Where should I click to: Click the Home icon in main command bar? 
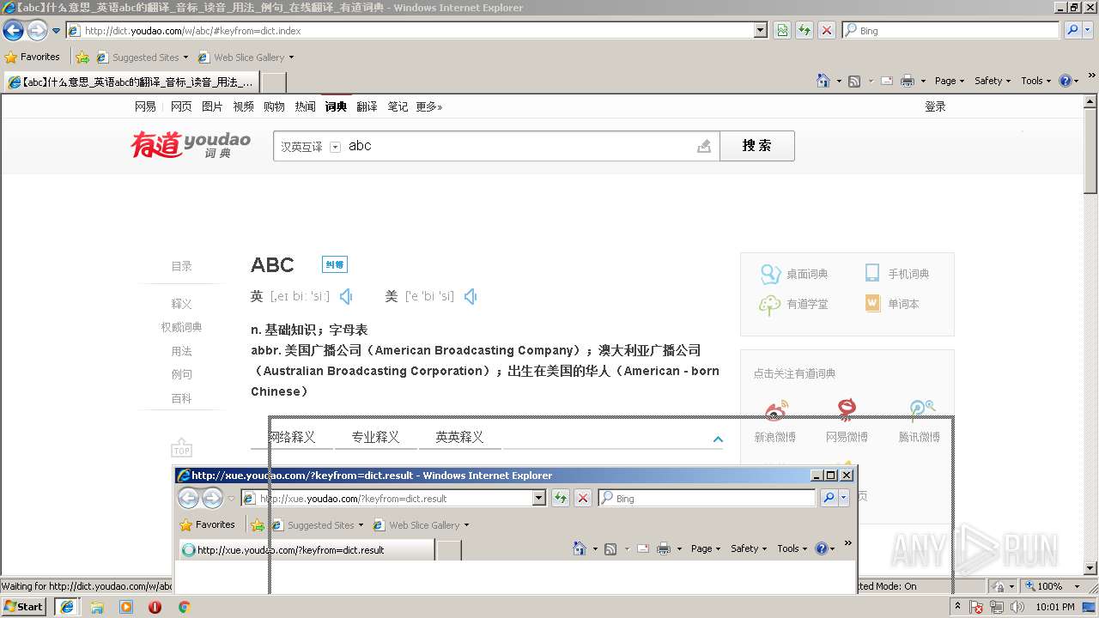point(823,81)
